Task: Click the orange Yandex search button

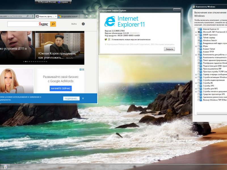Action: coord(53,24)
